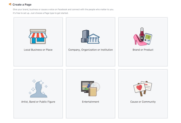Pick the "Brand or Product" label
Image resolution: width=181 pixels, height=123 pixels.
pos(143,50)
